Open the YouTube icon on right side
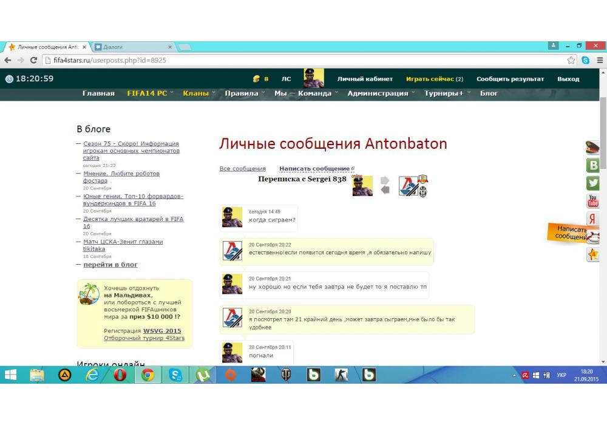607x425 pixels. pos(594,201)
